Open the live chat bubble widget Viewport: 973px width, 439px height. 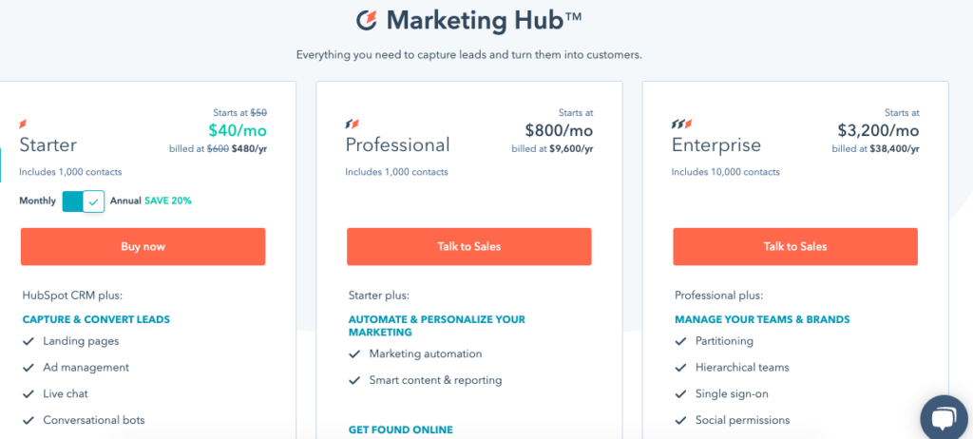click(x=945, y=418)
